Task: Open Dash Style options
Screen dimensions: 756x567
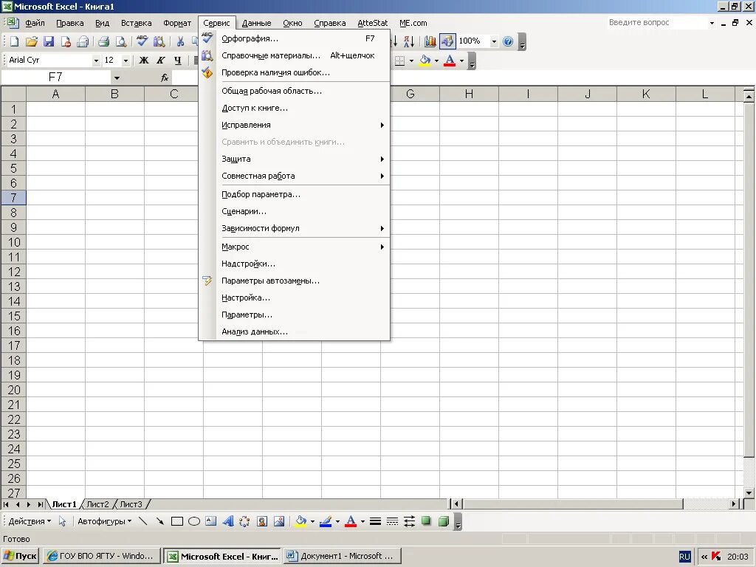Action: point(393,521)
